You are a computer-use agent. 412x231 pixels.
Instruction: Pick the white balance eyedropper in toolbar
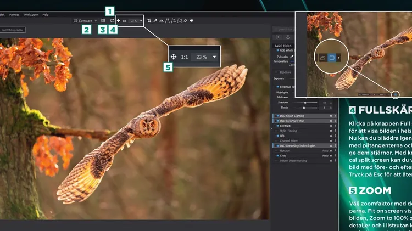pyautogui.click(x=156, y=20)
